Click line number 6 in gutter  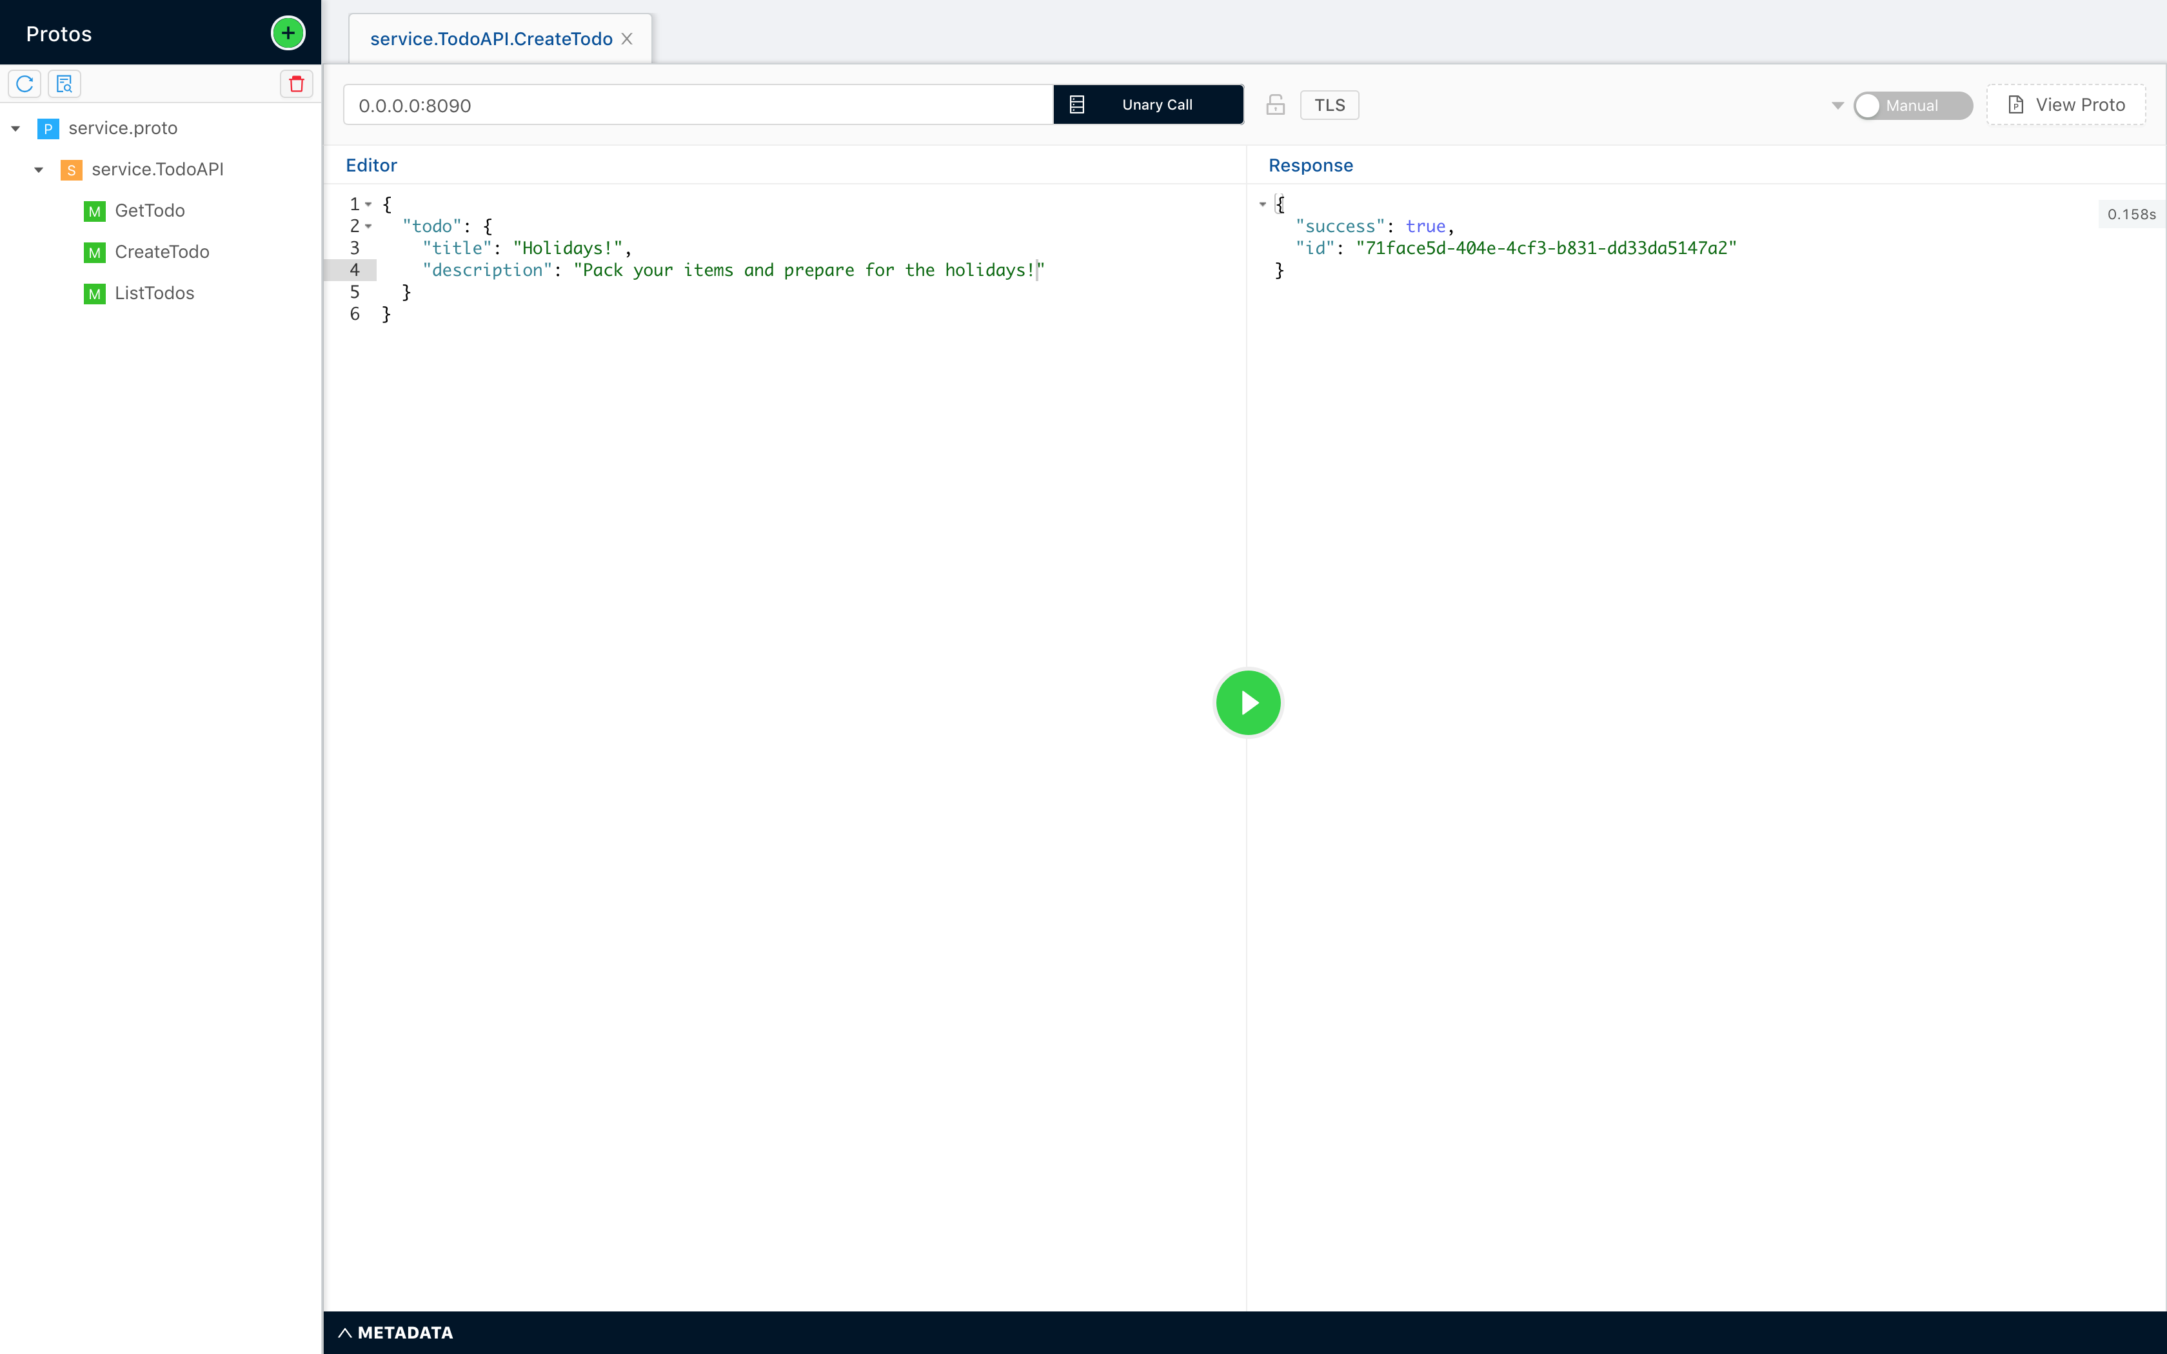point(355,313)
